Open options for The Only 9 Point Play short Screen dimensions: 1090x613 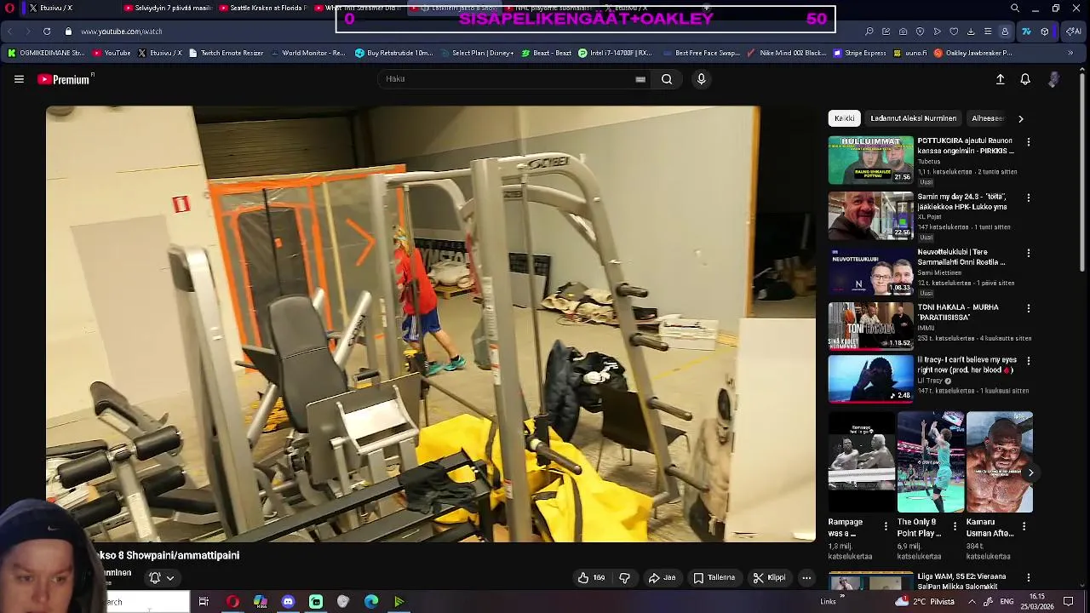[955, 526]
